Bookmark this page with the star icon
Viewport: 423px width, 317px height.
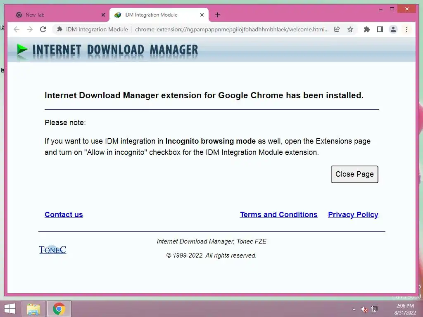click(350, 29)
